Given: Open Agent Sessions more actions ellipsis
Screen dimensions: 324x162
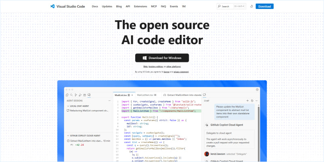Looking at the screenshot, I should click(109, 100).
